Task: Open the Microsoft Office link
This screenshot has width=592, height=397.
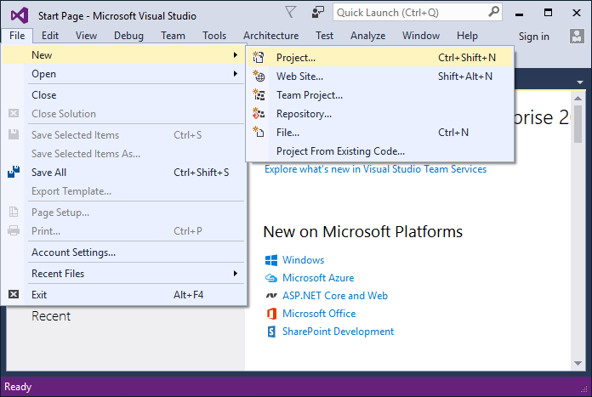Action: click(x=319, y=313)
